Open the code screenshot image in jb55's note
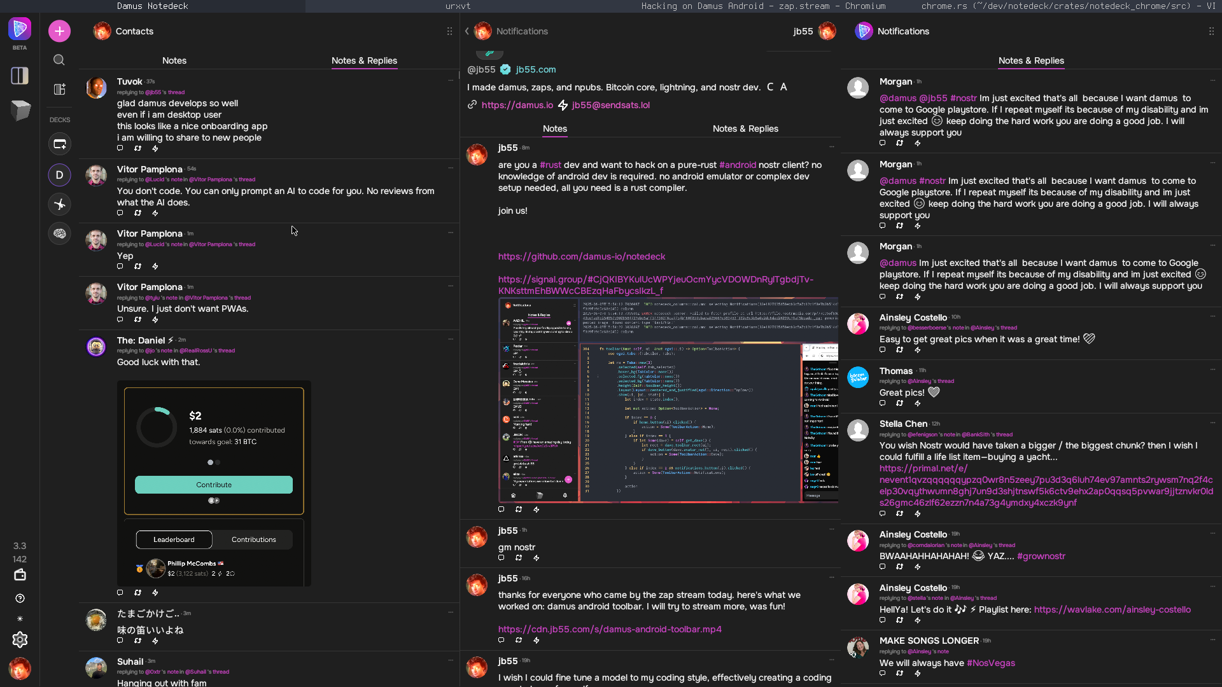 tap(668, 400)
